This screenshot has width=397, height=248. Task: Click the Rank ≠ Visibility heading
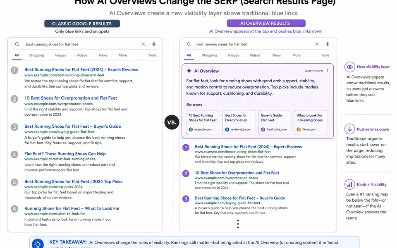[372, 184]
